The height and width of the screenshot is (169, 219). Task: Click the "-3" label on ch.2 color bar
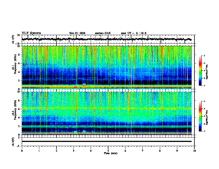tap(204, 101)
